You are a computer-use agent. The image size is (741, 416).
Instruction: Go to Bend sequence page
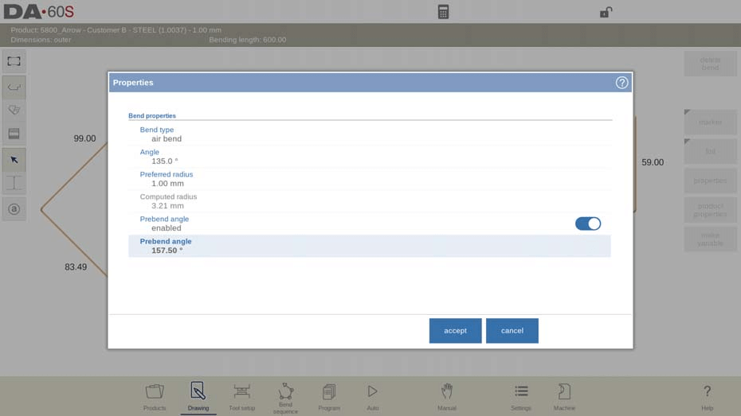click(285, 395)
